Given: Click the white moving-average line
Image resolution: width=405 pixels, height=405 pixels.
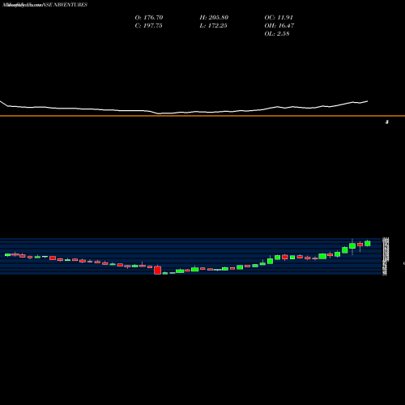Looking at the screenshot, I should [x=184, y=112].
